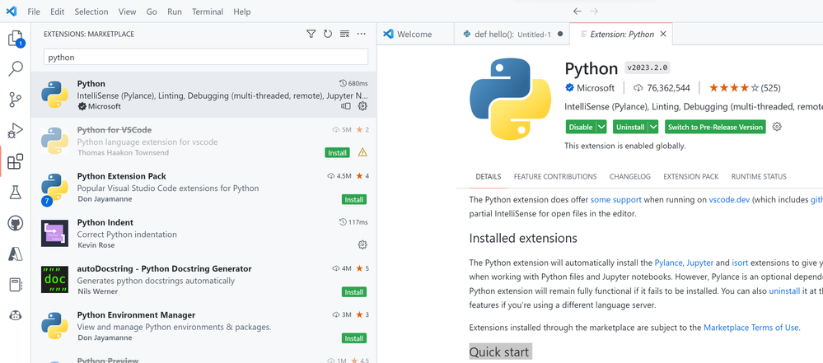Open Run and Debug view
This screenshot has width=823, height=363.
(15, 129)
